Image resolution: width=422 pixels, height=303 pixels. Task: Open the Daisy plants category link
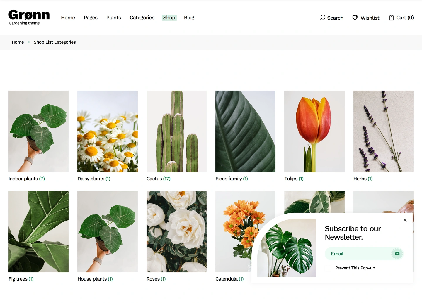94,179
